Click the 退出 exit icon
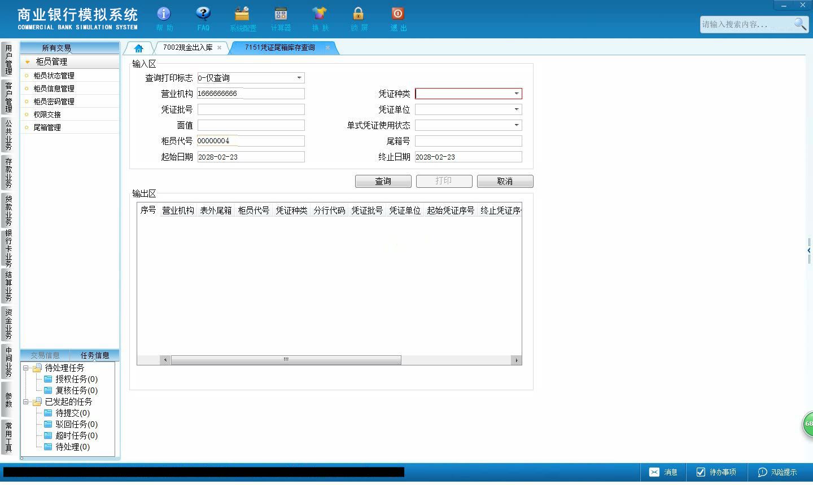This screenshot has height=485, width=813. tap(398, 14)
